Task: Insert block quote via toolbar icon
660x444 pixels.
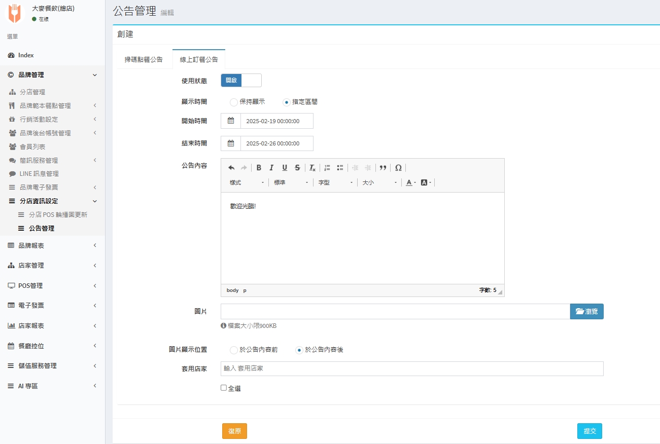Action: pos(383,168)
